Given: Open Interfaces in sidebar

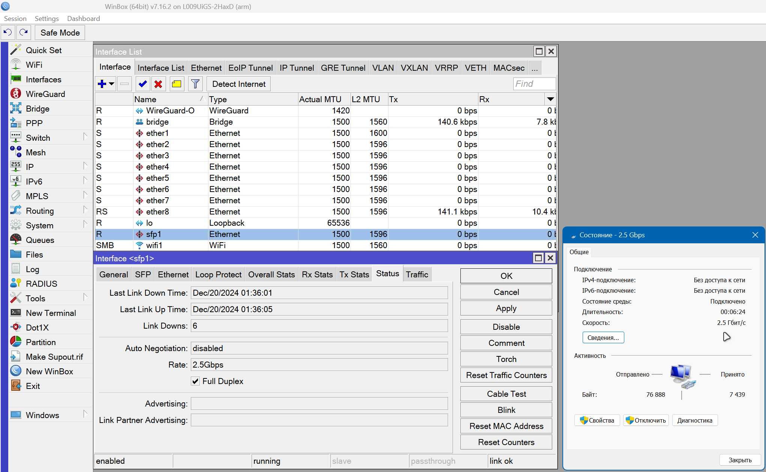Looking at the screenshot, I should 43,79.
